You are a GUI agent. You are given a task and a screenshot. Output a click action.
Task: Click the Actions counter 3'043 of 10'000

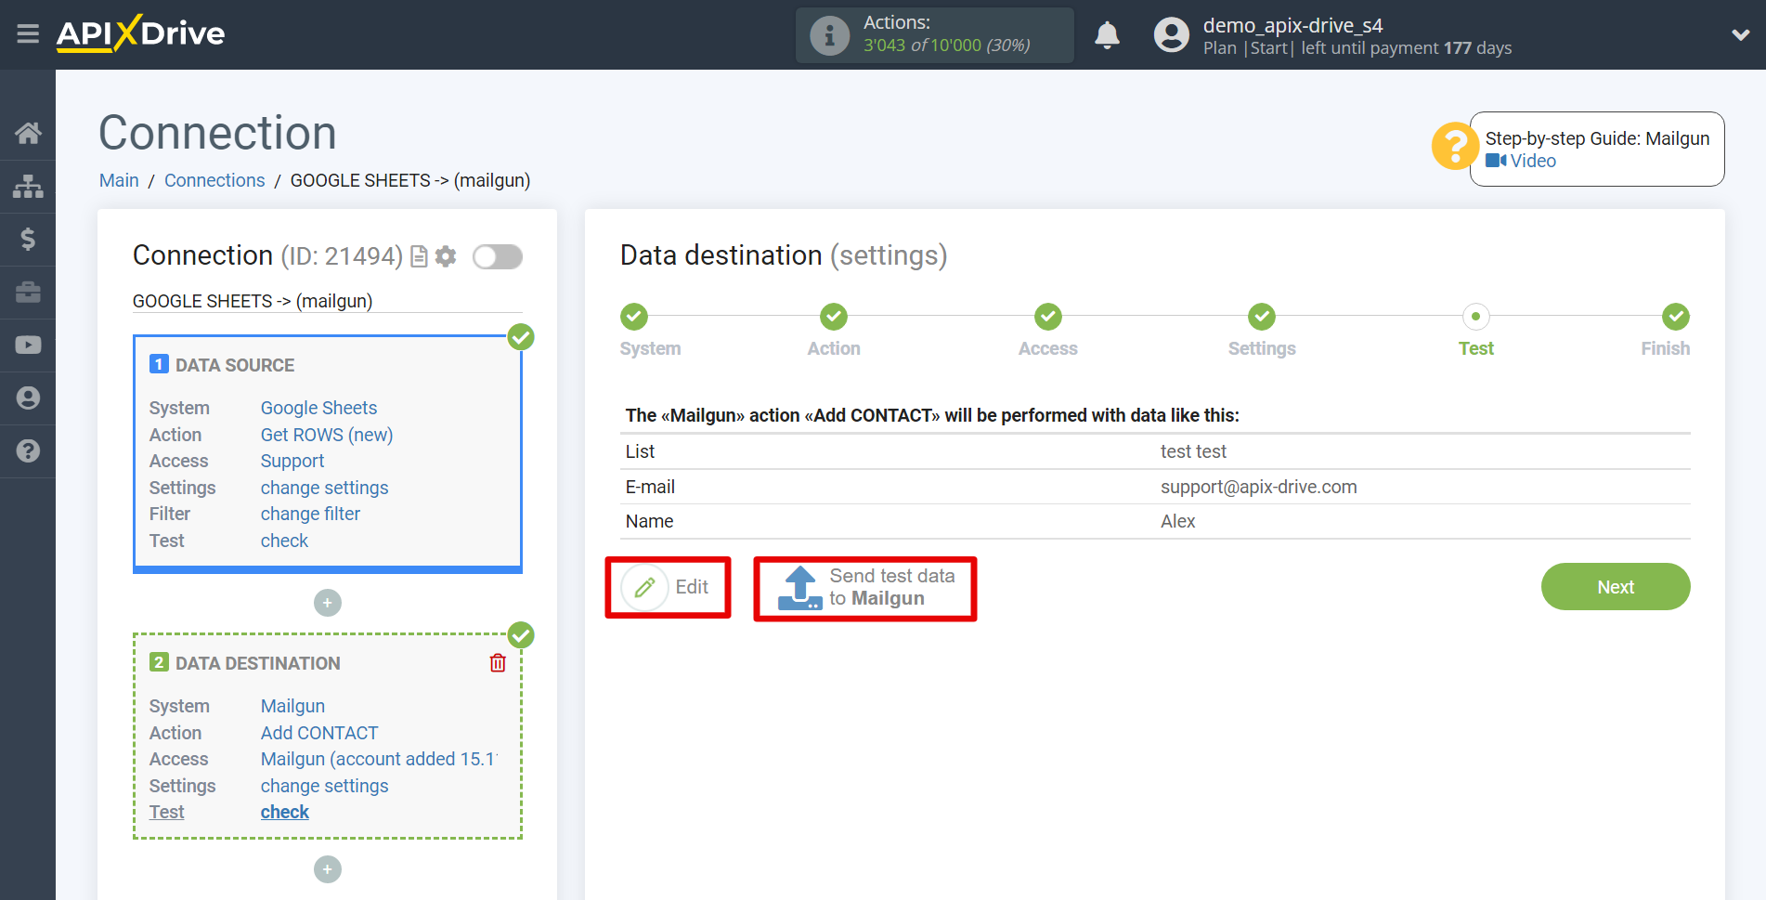coord(947,45)
